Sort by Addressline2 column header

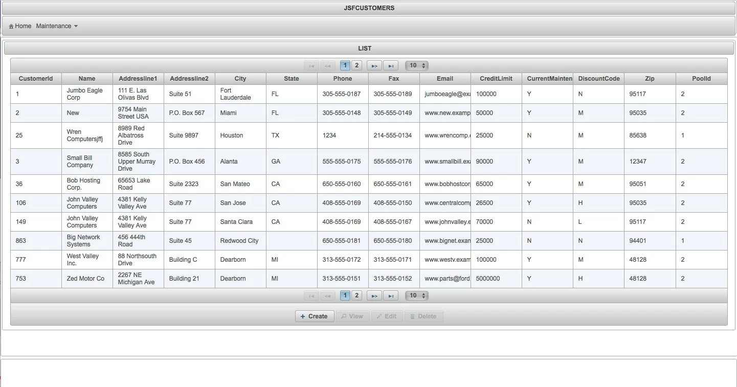point(189,79)
